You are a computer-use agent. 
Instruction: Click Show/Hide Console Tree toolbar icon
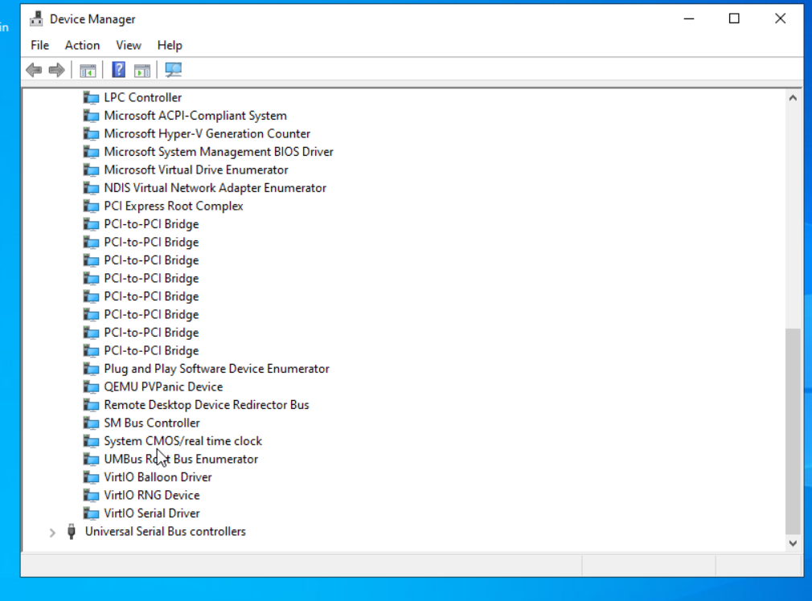coord(88,70)
